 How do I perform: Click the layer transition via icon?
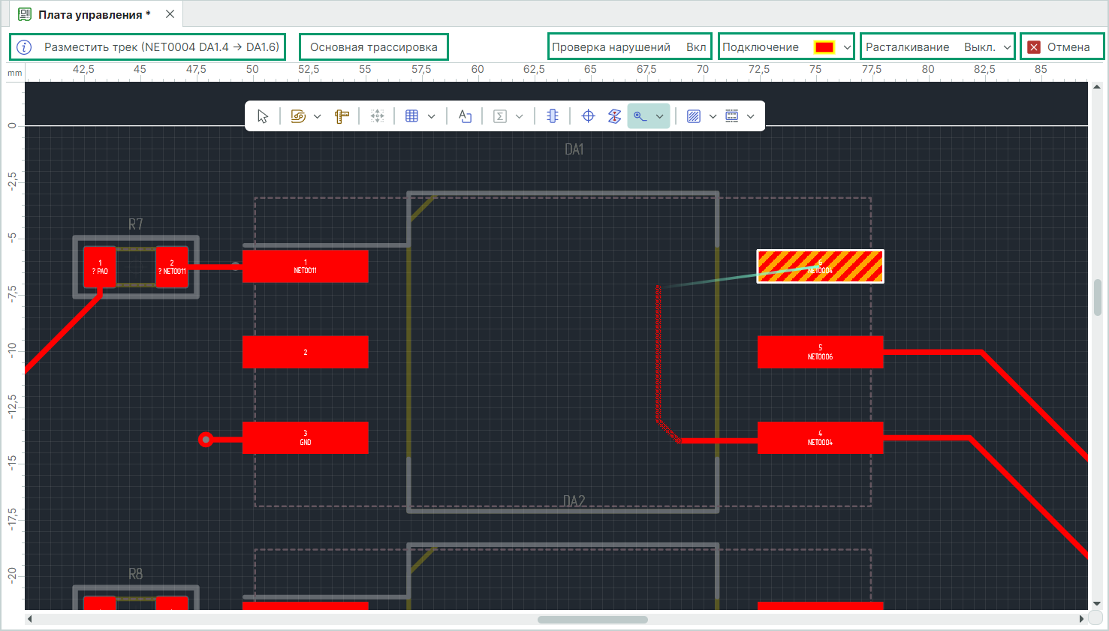point(614,116)
